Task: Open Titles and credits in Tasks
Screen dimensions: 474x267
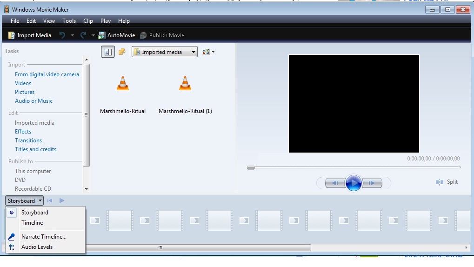Action: [36, 149]
